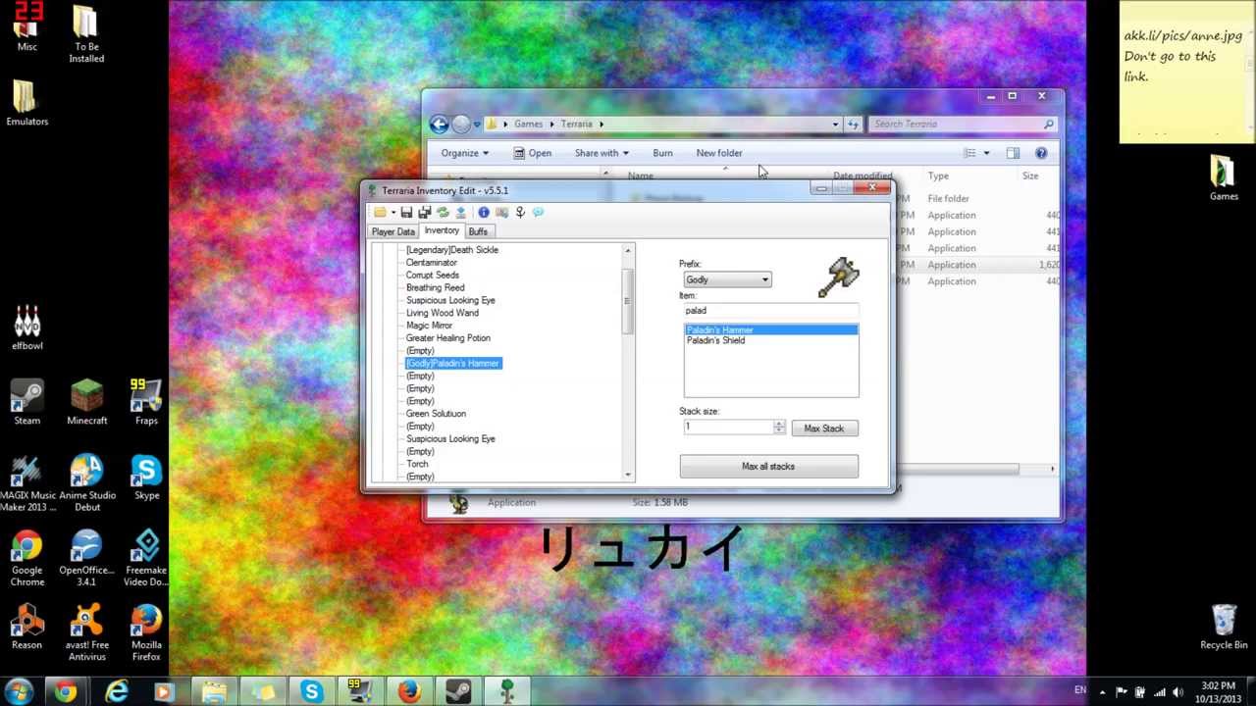Viewport: 1256px width, 706px height.
Task: Click the Type column header in Explorer
Action: tap(938, 176)
